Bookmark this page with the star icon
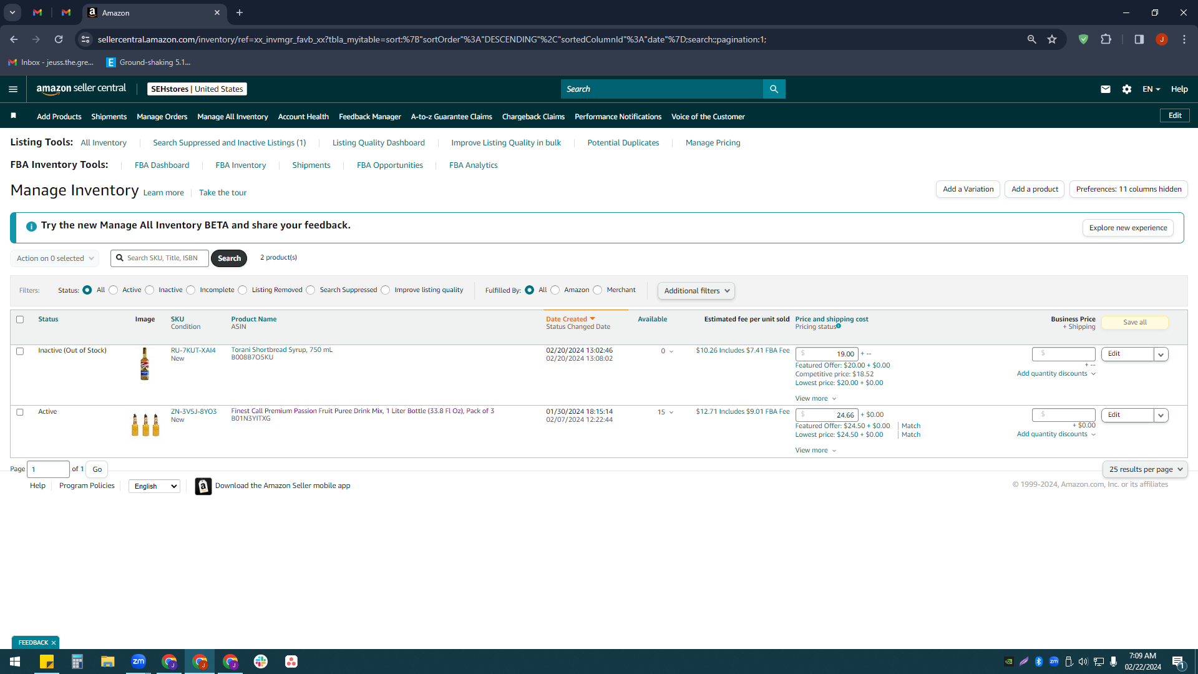Image resolution: width=1198 pixels, height=674 pixels. [x=1052, y=39]
